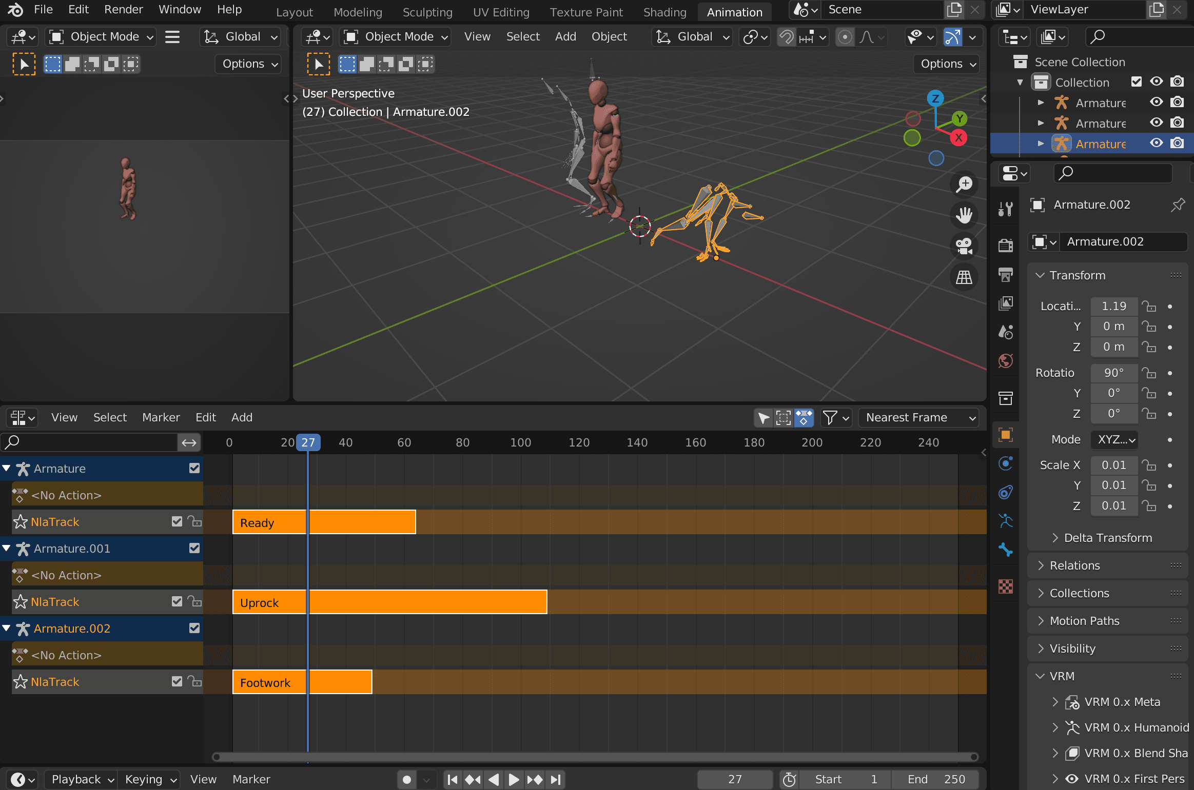Open World properties globe icon

(x=1006, y=360)
